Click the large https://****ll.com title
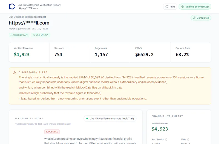Viewport: 219px width, 144px height. pyautogui.click(x=29, y=23)
